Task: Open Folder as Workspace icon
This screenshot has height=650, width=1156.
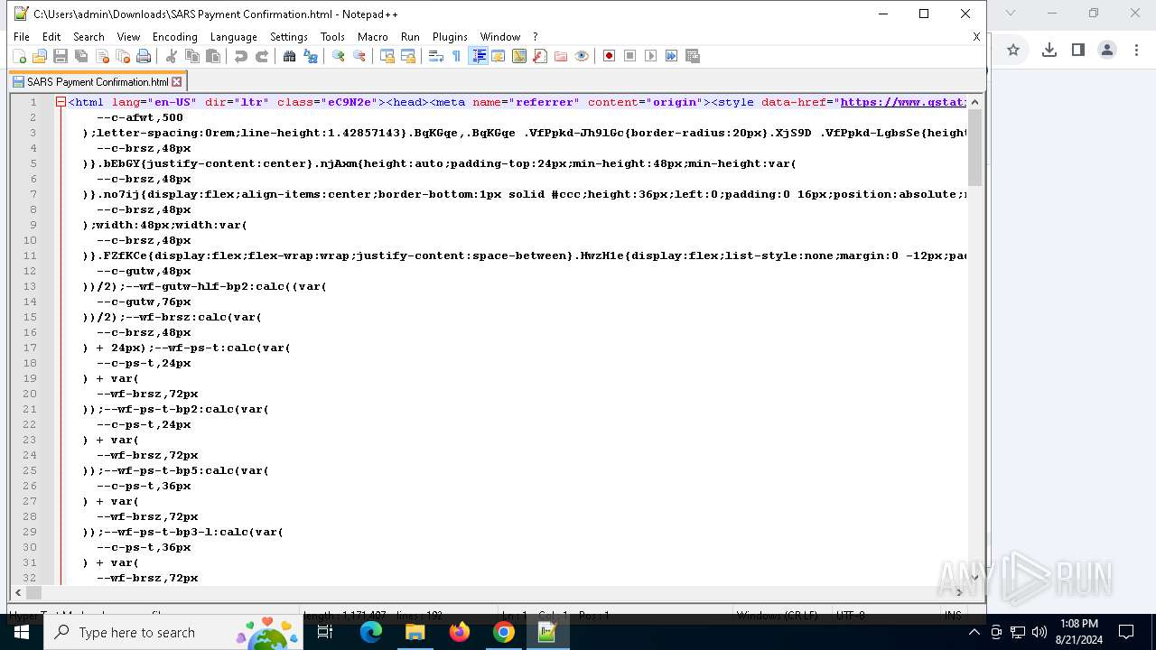Action: click(561, 56)
